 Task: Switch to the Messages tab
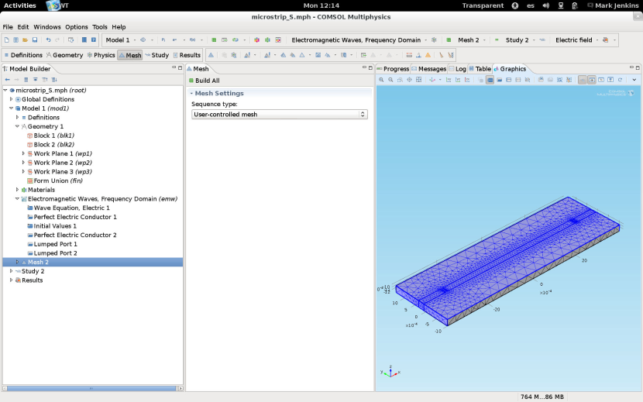428,69
